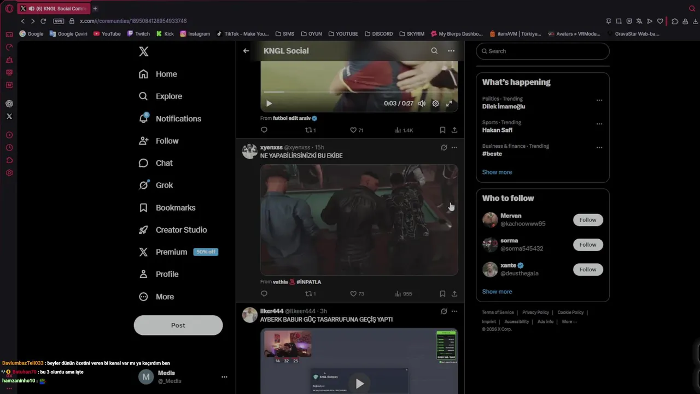Screen dimensions: 700x394
Task: Open the browser extensions icon
Action: (x=675, y=21)
